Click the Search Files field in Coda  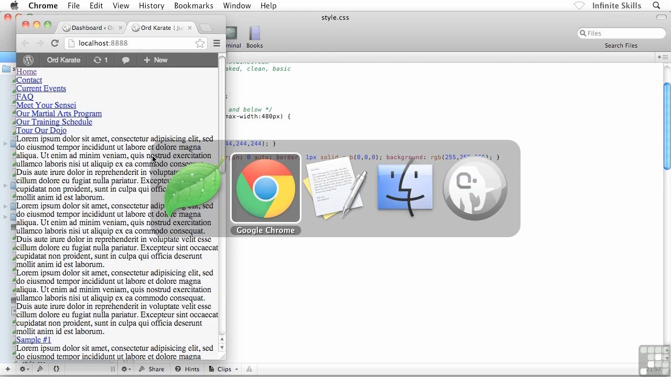[x=621, y=33]
